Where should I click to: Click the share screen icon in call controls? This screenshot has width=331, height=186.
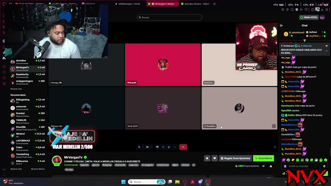tap(157, 147)
